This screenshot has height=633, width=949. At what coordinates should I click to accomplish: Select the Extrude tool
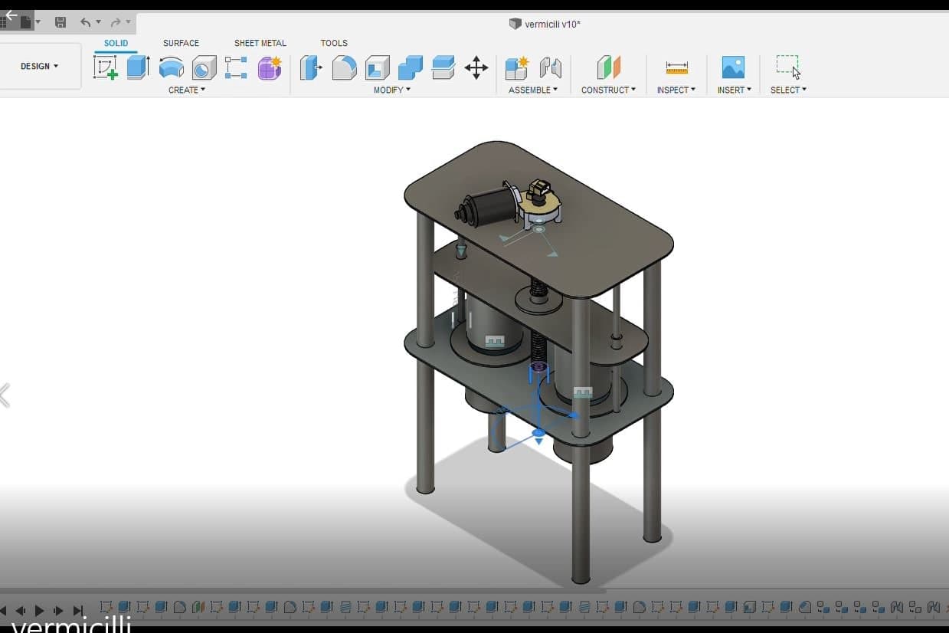137,67
